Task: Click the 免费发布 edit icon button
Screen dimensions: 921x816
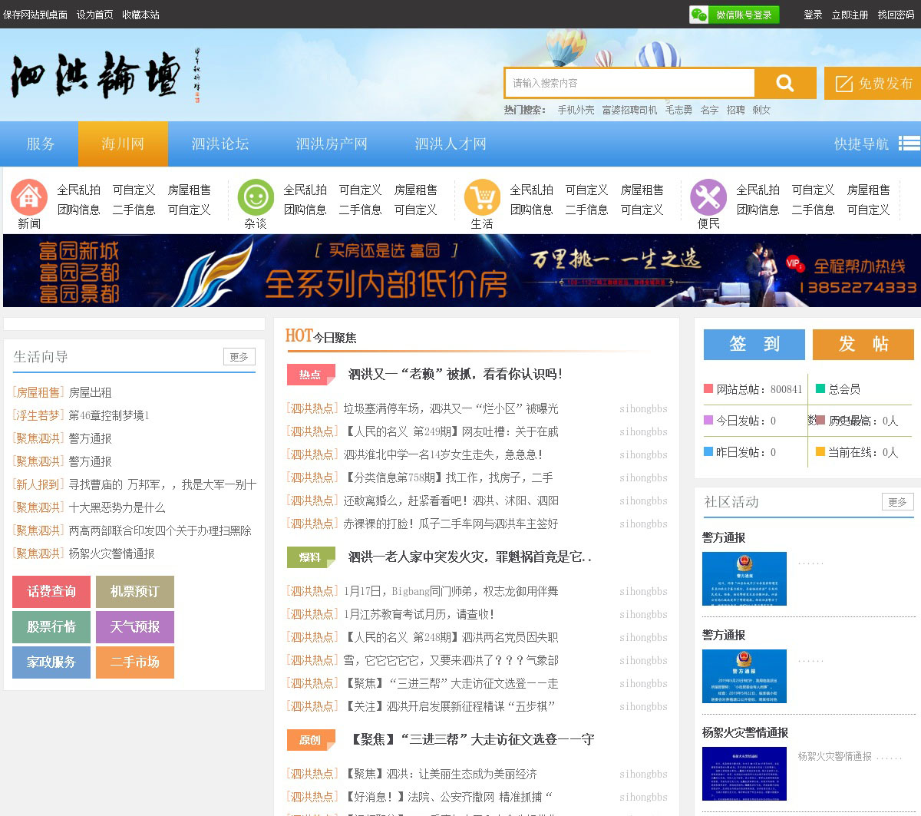Action: [x=873, y=83]
